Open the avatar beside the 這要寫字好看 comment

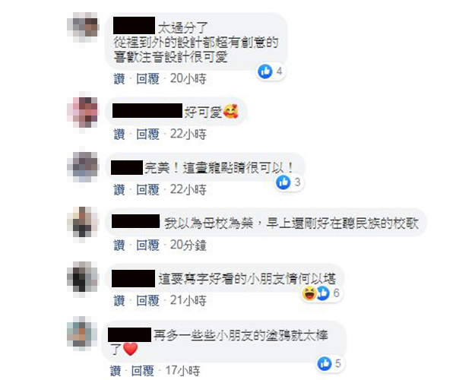click(x=83, y=277)
